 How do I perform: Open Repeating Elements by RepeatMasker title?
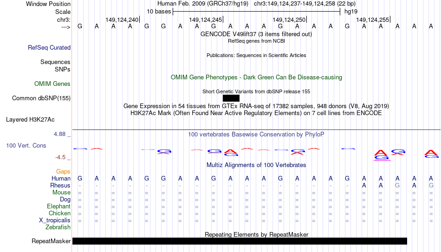[x=257, y=234]
